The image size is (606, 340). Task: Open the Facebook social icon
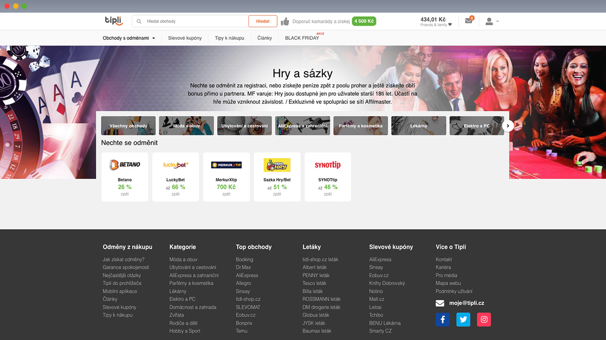[x=443, y=320]
